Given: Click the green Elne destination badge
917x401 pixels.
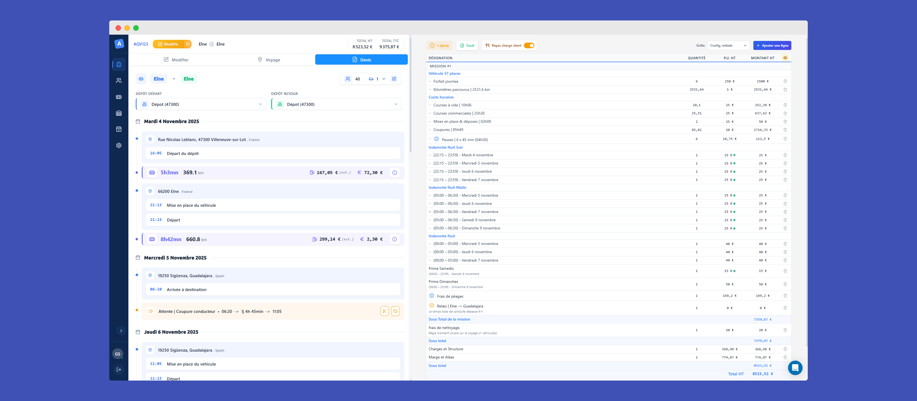Looking at the screenshot, I should click(x=189, y=79).
